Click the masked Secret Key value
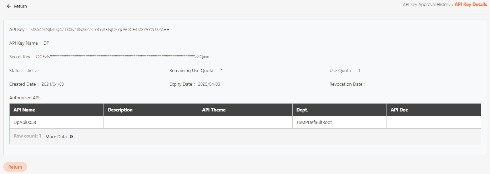 [x=122, y=57]
